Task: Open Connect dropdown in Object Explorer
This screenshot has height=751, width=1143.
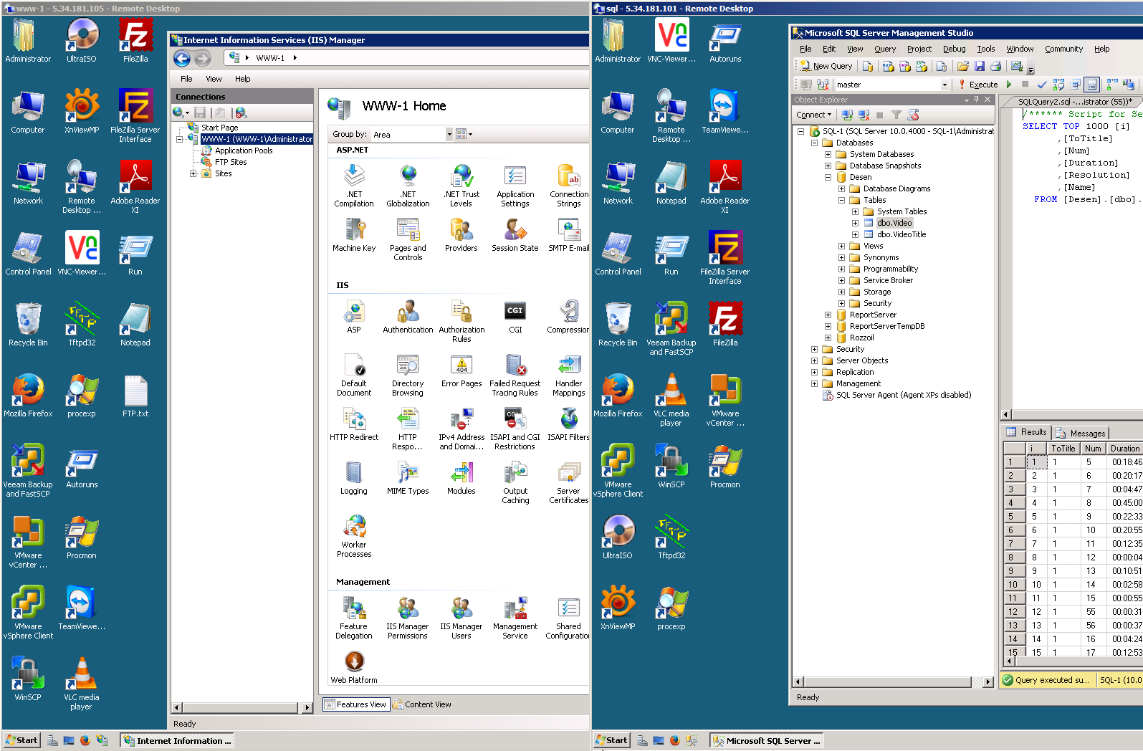Action: (813, 115)
